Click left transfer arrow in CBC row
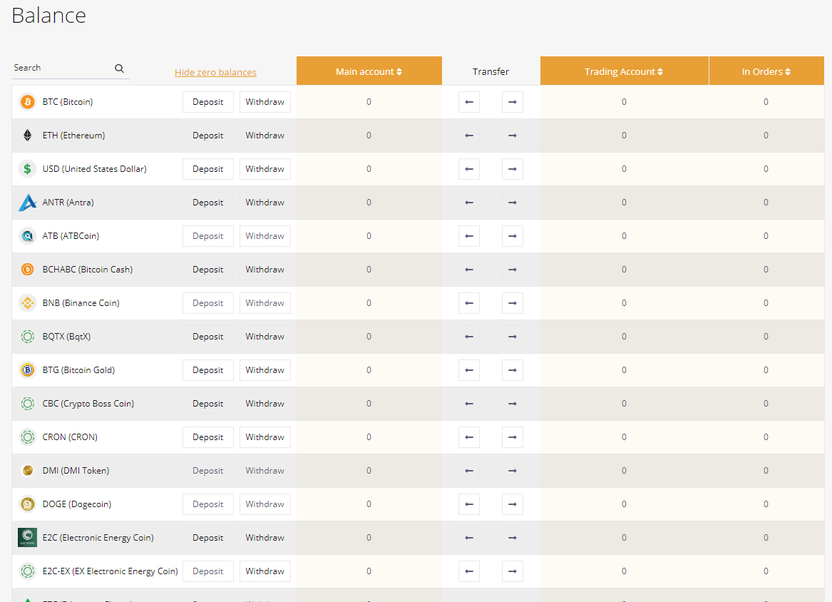 pyautogui.click(x=469, y=403)
